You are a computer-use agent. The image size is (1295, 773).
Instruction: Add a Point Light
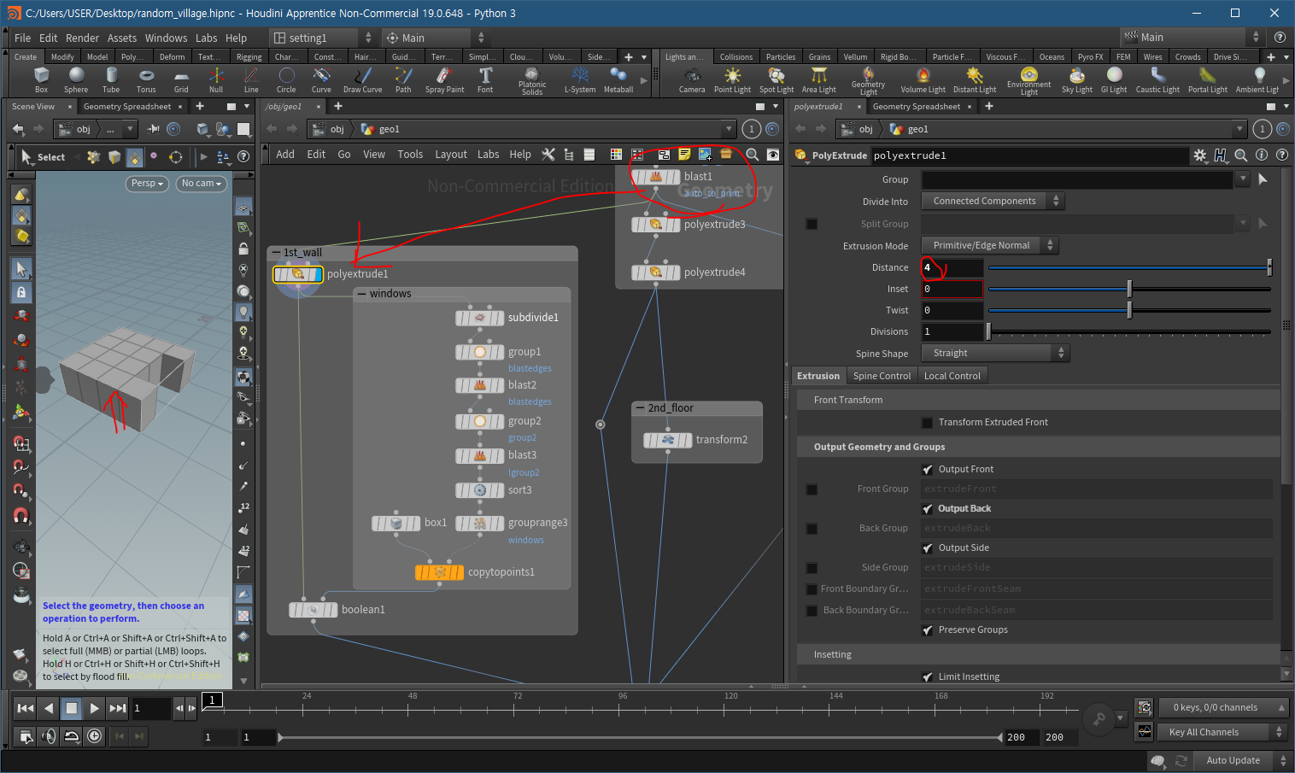(x=732, y=79)
